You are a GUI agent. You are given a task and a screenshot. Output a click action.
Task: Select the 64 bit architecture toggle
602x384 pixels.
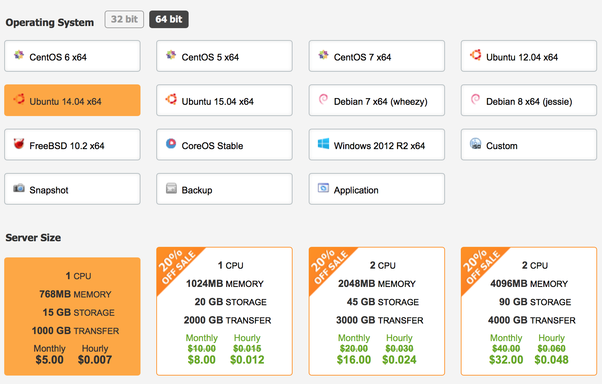169,19
